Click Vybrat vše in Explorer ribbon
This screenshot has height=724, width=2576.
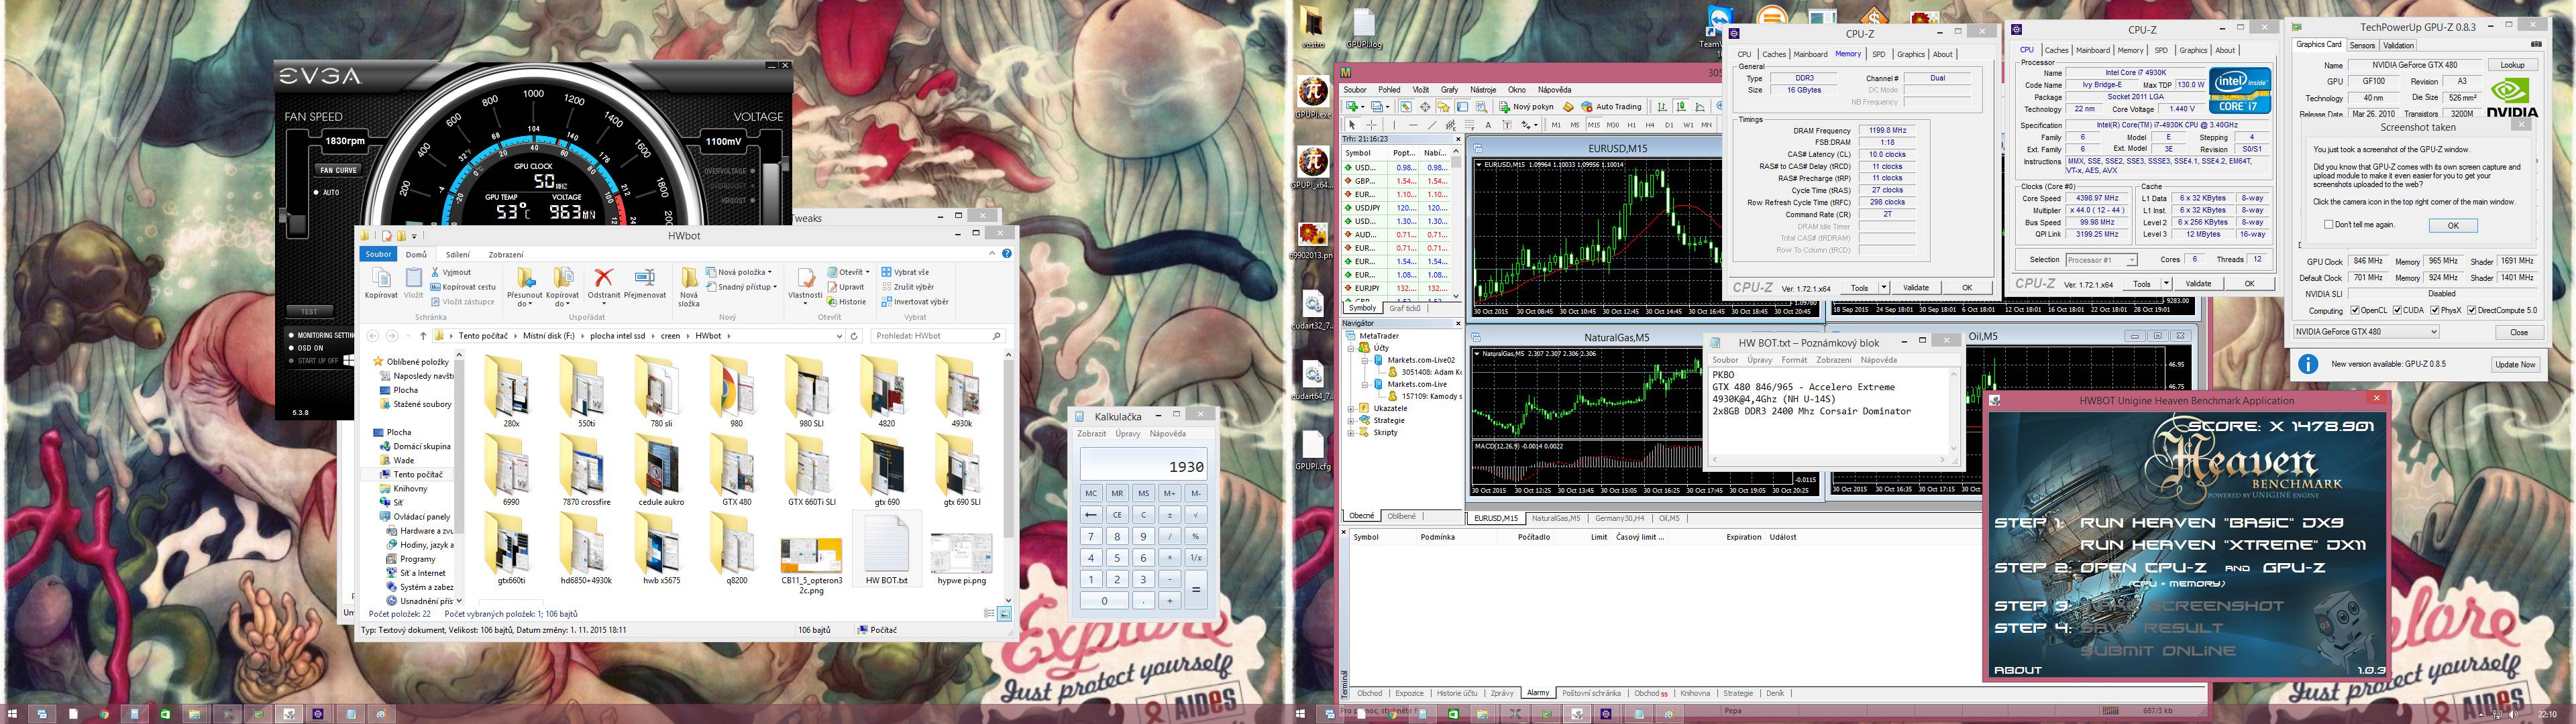coord(905,272)
